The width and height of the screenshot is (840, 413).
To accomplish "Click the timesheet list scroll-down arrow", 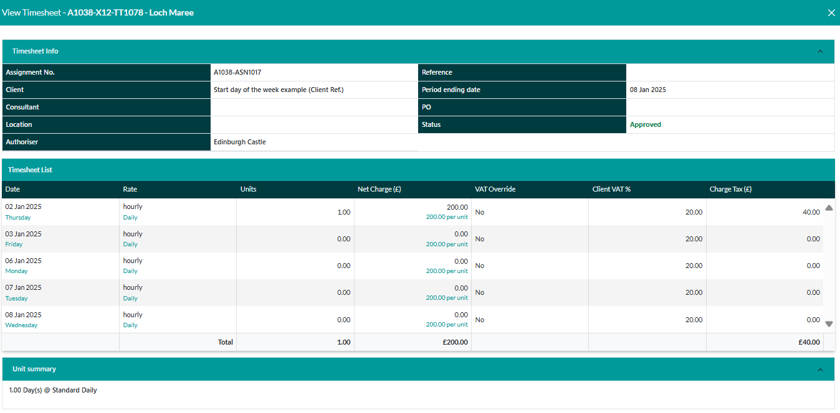I will tap(829, 324).
